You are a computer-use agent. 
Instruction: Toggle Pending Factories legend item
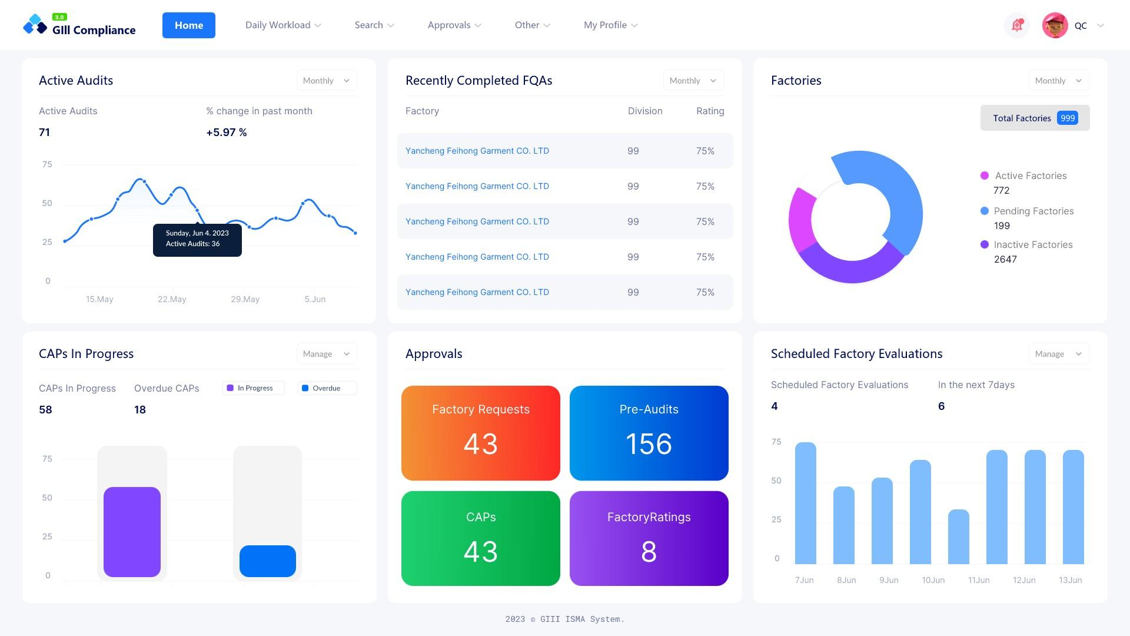(x=1027, y=211)
